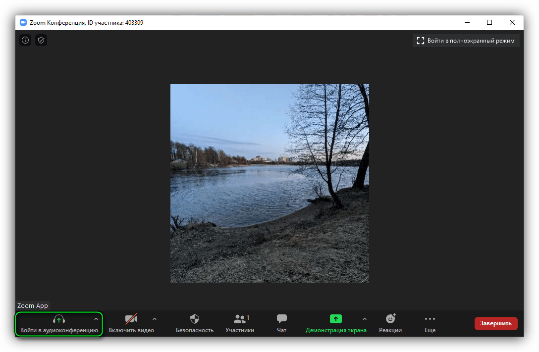Click the green encryption shield icon
The width and height of the screenshot is (539, 352).
tap(41, 40)
